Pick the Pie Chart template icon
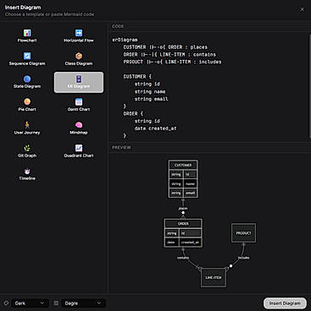Viewport: 311px width, 311px height. (x=27, y=101)
